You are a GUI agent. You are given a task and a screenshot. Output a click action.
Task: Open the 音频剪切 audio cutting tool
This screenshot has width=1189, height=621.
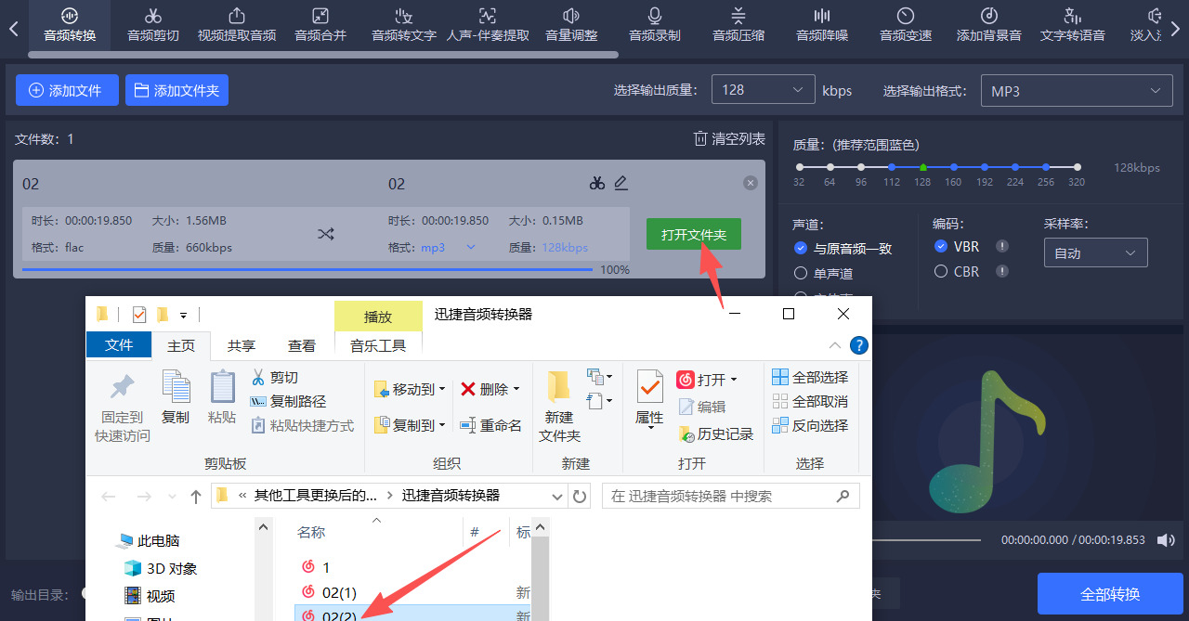click(x=153, y=25)
